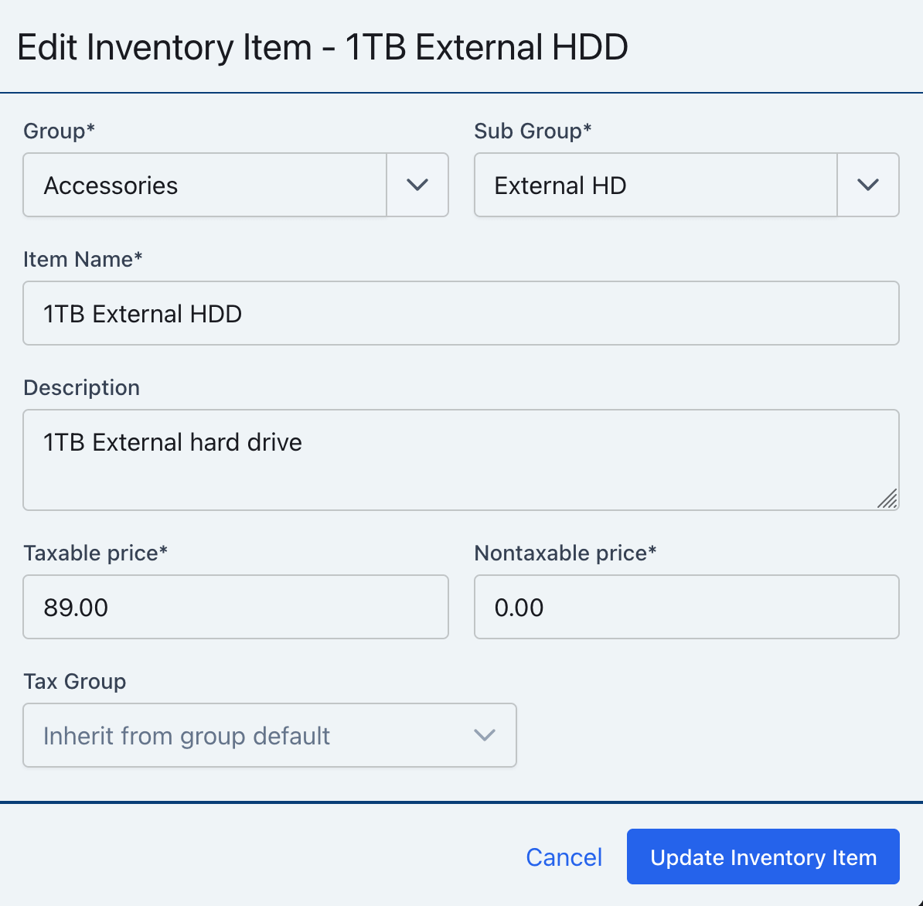Click the Item Name* label

(x=83, y=259)
